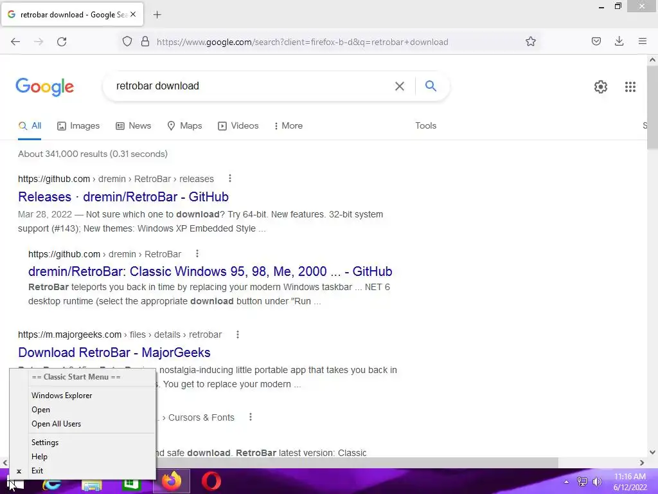Click the Google search magnifier button
Screen dimensions: 658x494
tap(431, 86)
